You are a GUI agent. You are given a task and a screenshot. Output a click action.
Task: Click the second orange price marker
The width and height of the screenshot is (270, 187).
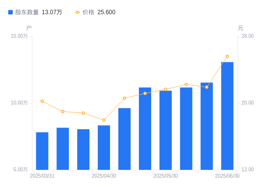[63, 111]
